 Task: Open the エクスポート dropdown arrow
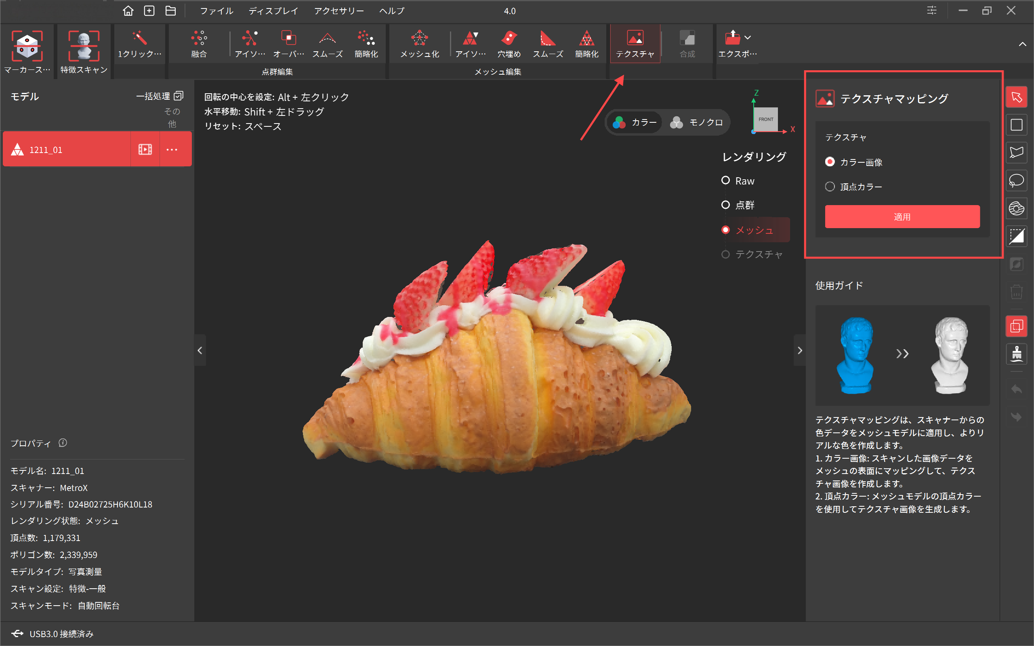(747, 38)
